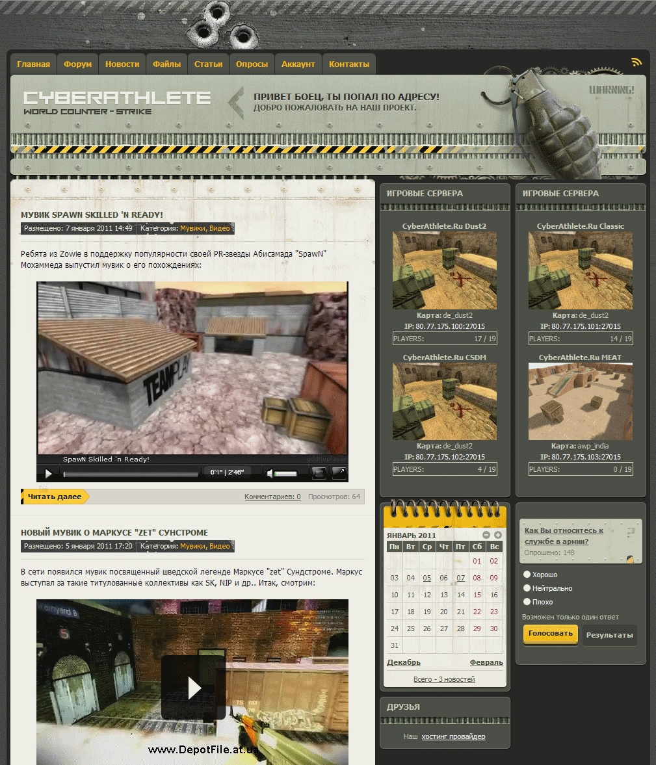The image size is (656, 765).
Task: Play the SpawN Skilled 'n Ready video
Action: point(48,473)
